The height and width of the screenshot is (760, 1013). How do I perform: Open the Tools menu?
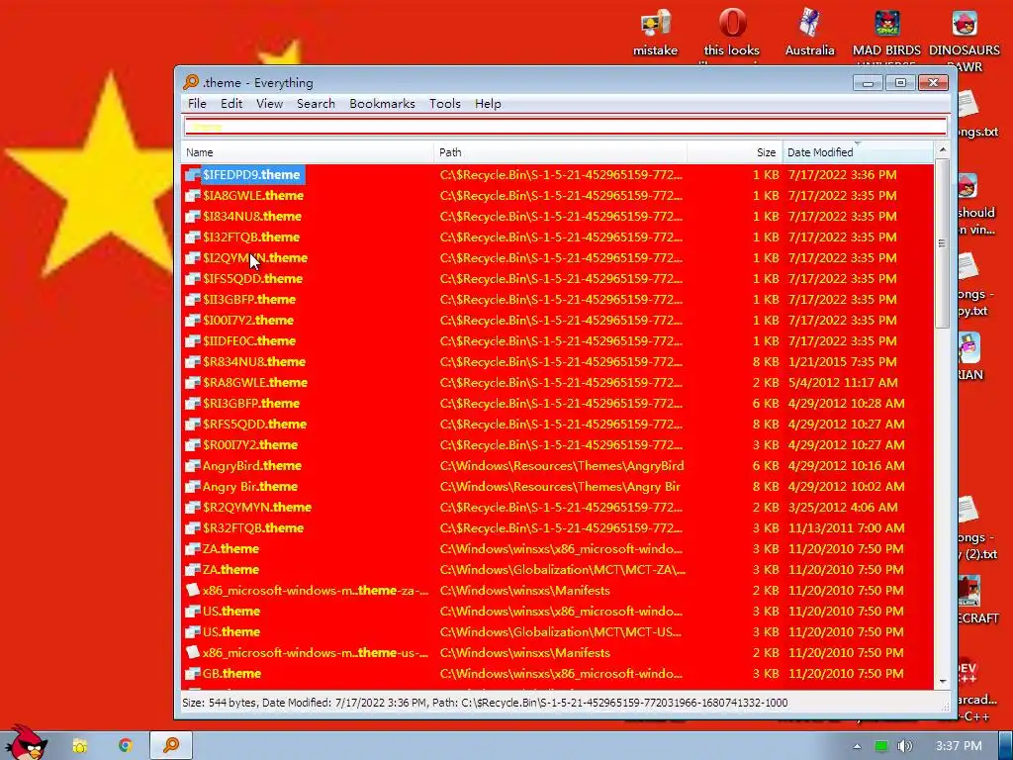click(445, 103)
